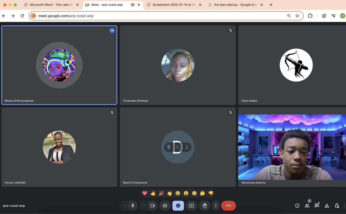The image size is (346, 214).
Task: Click the Mololuwa Adeniyi name label
Action: click(254, 183)
